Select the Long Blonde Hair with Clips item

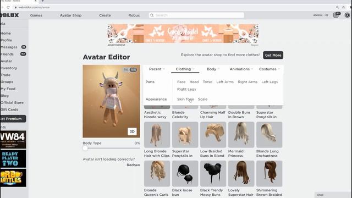click(157, 140)
